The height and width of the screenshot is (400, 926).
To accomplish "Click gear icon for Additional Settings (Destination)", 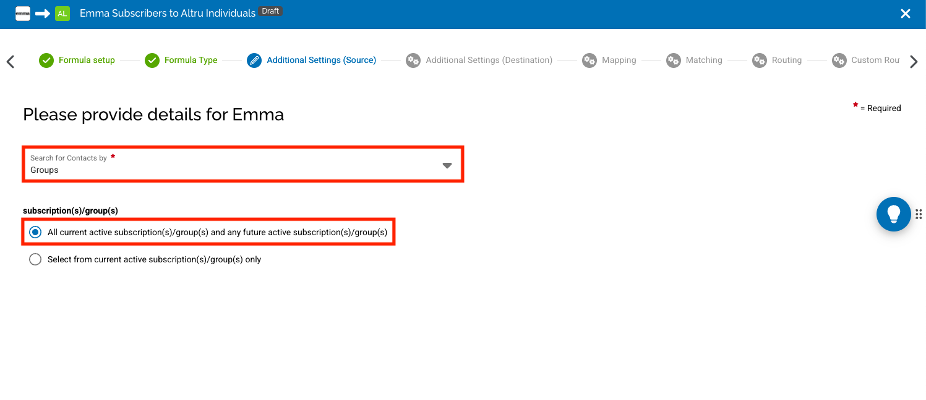I will pyautogui.click(x=413, y=60).
